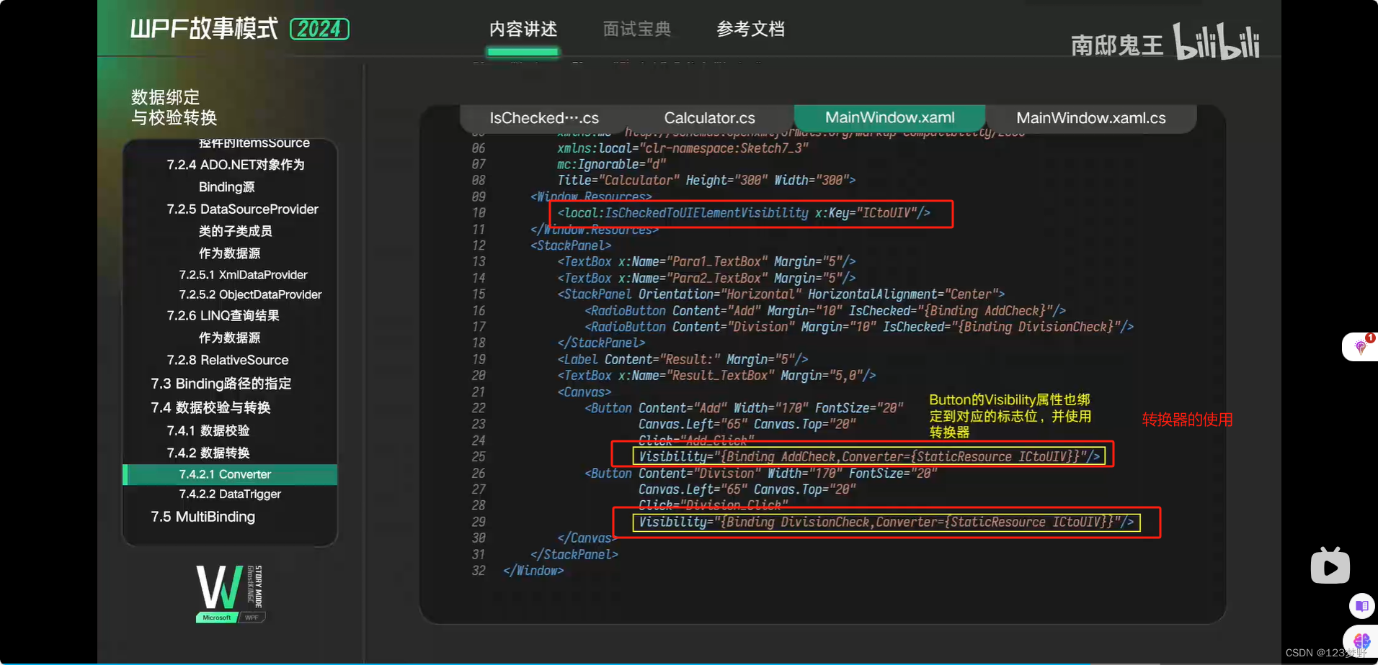The width and height of the screenshot is (1378, 665).
Task: Open 7.2.4 ADO.NET对象作为 Binding源 section
Action: [235, 176]
